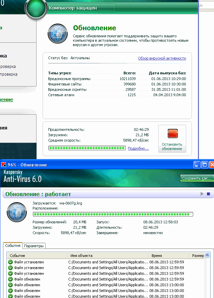The width and height of the screenshot is (214, 298).
Task: Click the Статус баз: Актуальны text
Action: tap(69, 58)
